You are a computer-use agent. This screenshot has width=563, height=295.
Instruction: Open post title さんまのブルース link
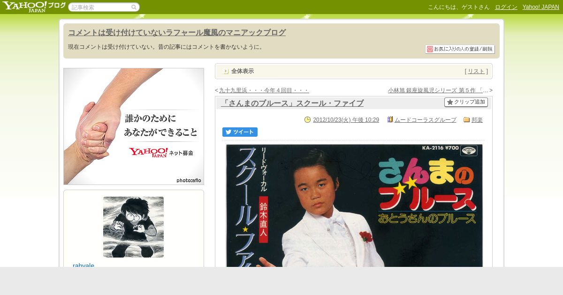292,103
